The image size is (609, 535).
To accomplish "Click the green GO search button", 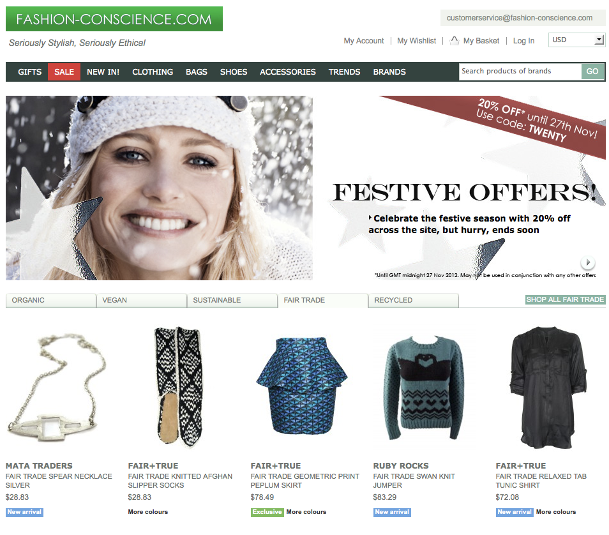I will [x=592, y=72].
